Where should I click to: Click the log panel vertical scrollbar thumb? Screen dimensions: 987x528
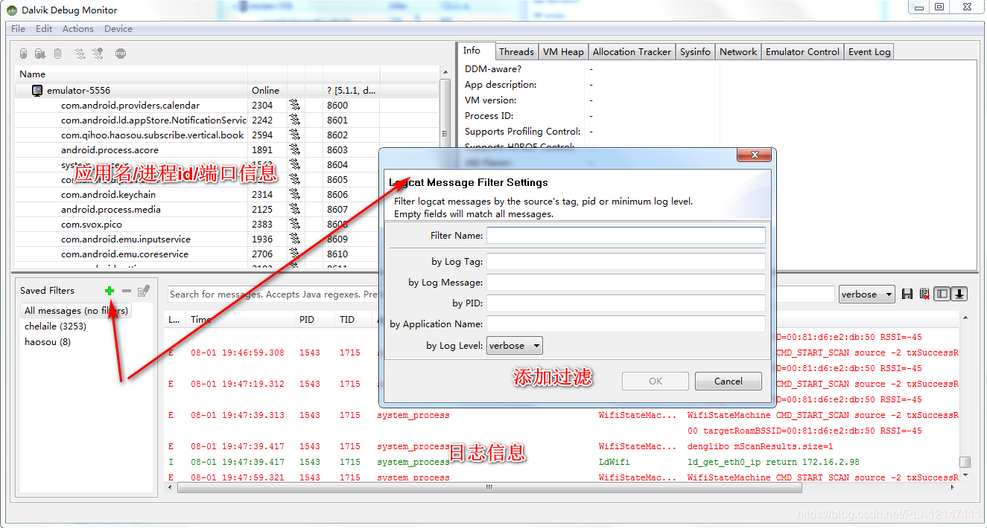(x=965, y=463)
